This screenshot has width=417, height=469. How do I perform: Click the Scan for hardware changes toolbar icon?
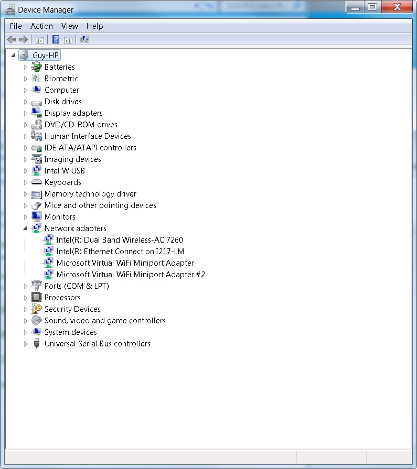coord(84,39)
